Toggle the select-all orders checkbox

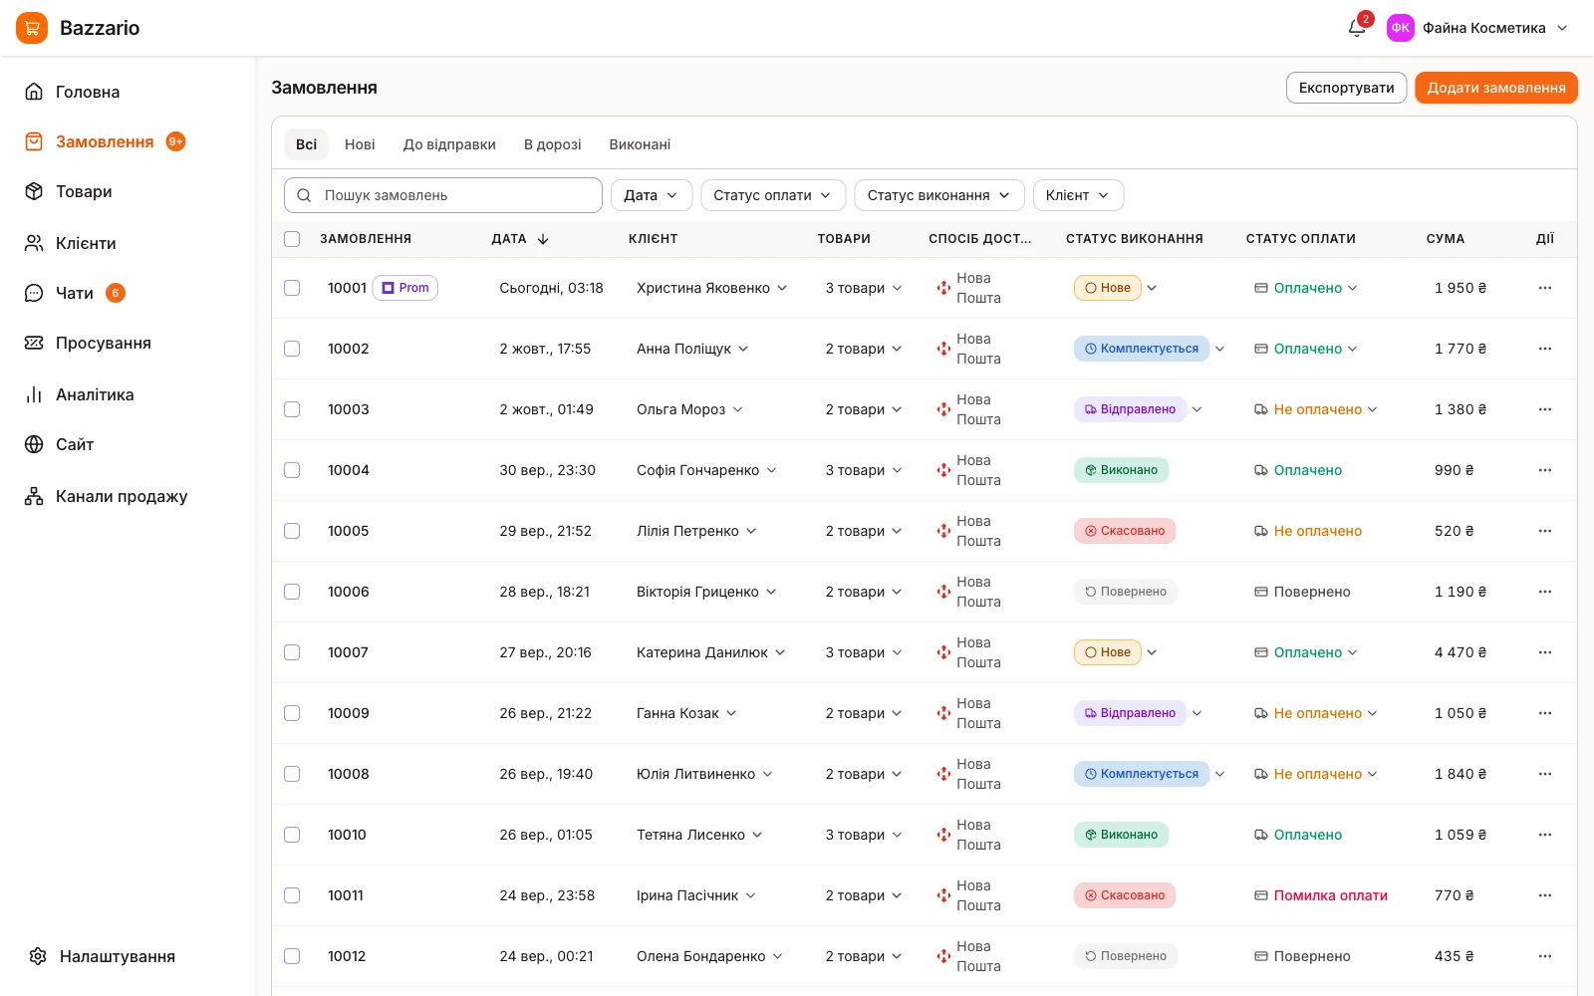pos(292,239)
